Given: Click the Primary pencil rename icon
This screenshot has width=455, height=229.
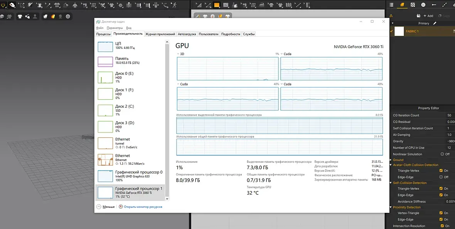Looking at the screenshot, I should 435,23.
